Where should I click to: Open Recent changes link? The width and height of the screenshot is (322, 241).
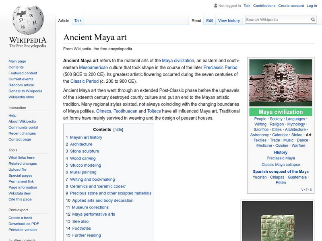(x=22, y=133)
